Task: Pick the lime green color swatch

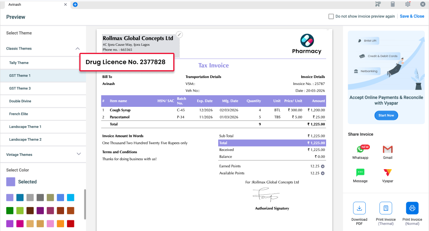Action: 20,210
